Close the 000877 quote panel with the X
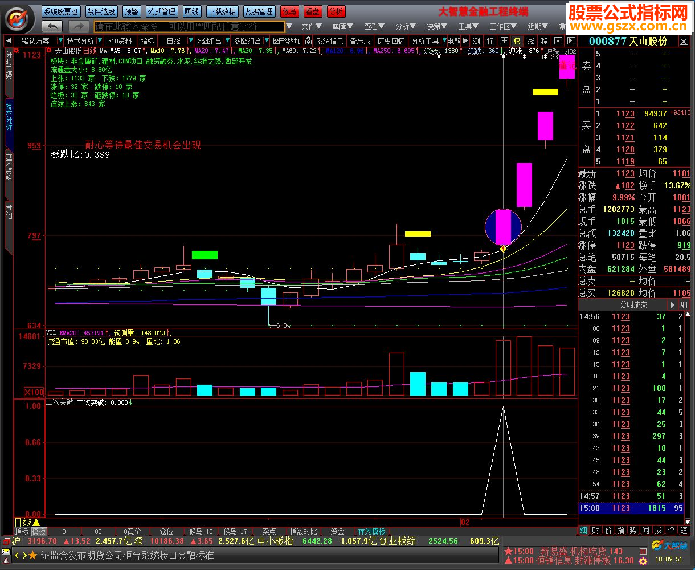The width and height of the screenshot is (695, 570). click(x=684, y=41)
